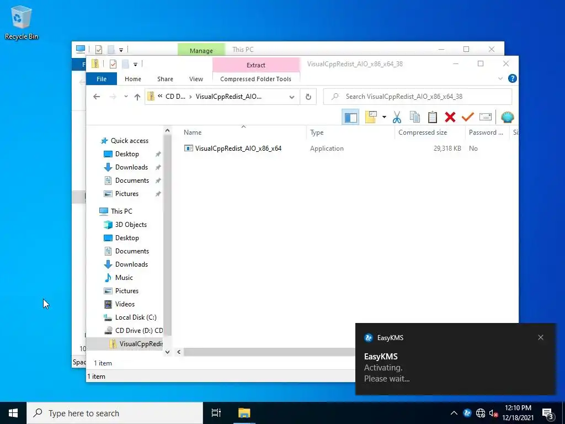Open Task View from the taskbar
565x424 pixels.
216,413
